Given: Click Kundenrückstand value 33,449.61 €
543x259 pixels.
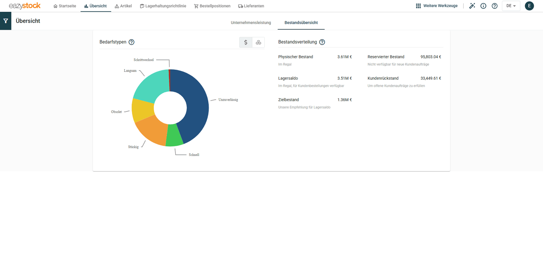Looking at the screenshot, I should pyautogui.click(x=431, y=78).
